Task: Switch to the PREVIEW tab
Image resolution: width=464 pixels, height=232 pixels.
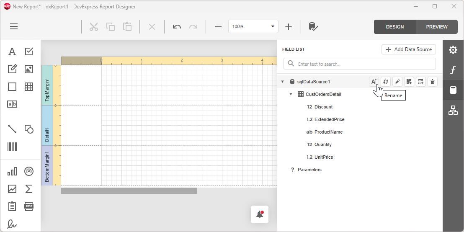Action: pos(437,27)
